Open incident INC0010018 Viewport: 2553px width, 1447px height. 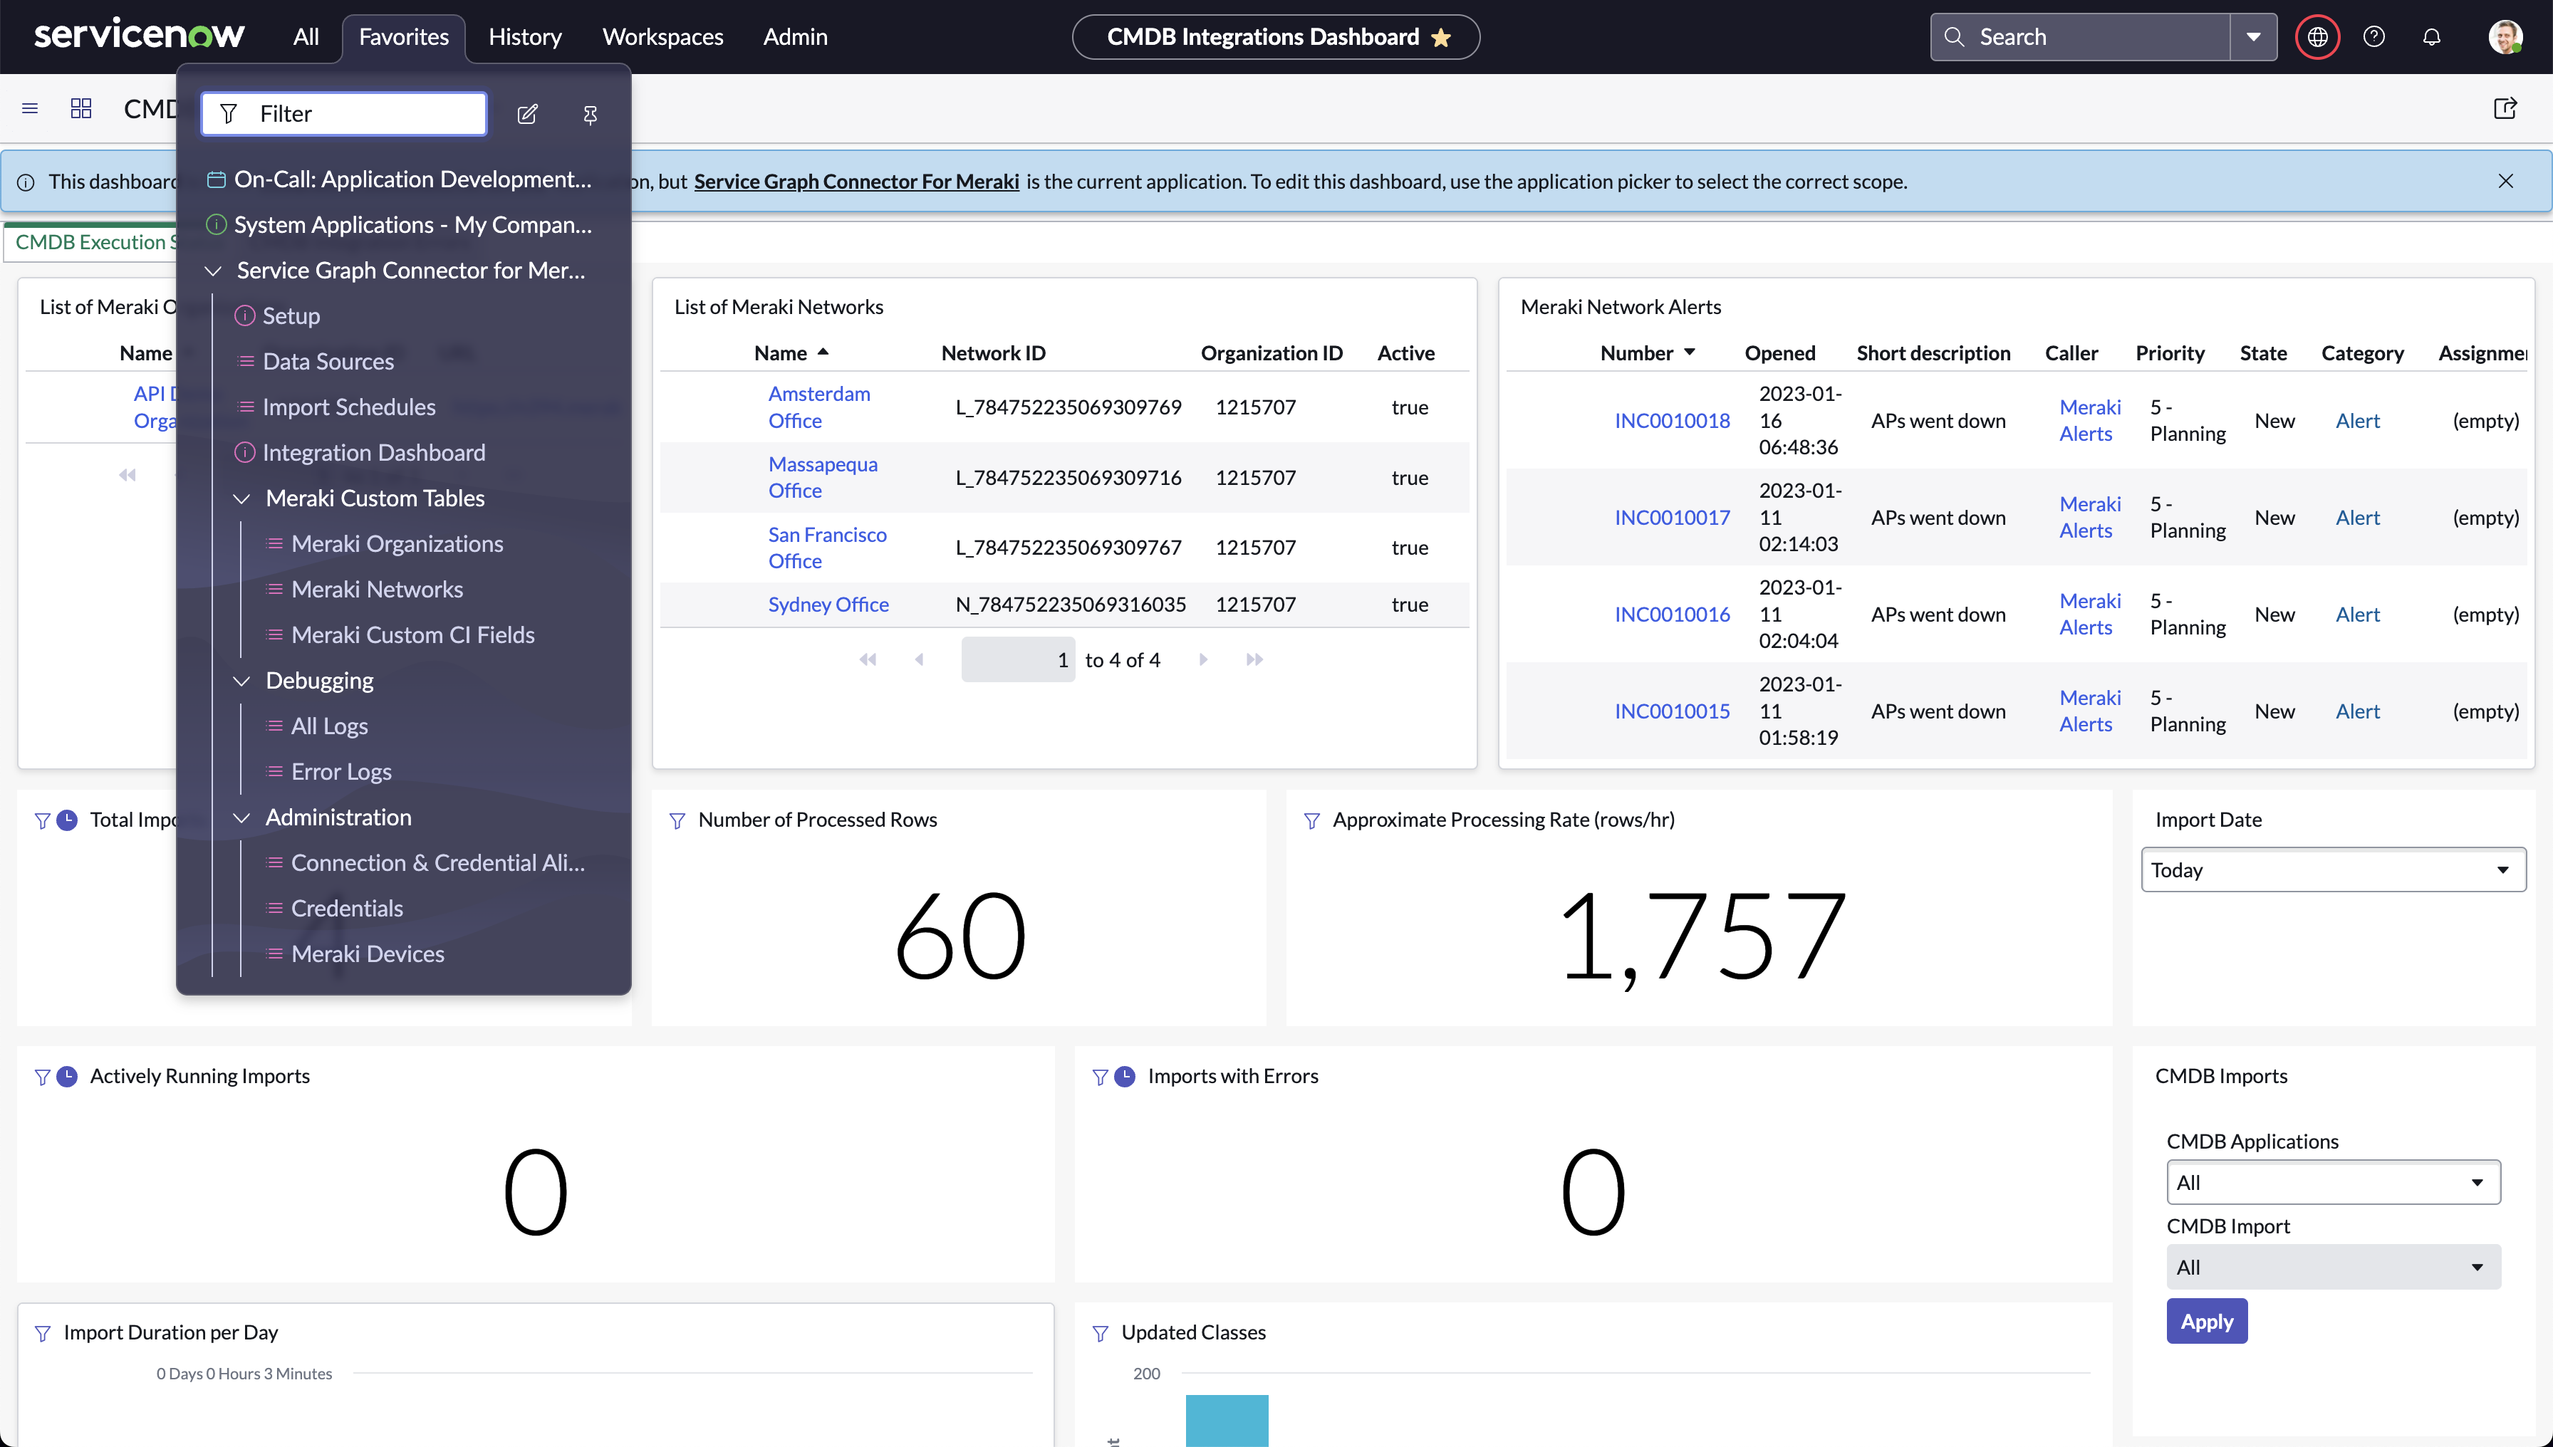(x=1671, y=420)
